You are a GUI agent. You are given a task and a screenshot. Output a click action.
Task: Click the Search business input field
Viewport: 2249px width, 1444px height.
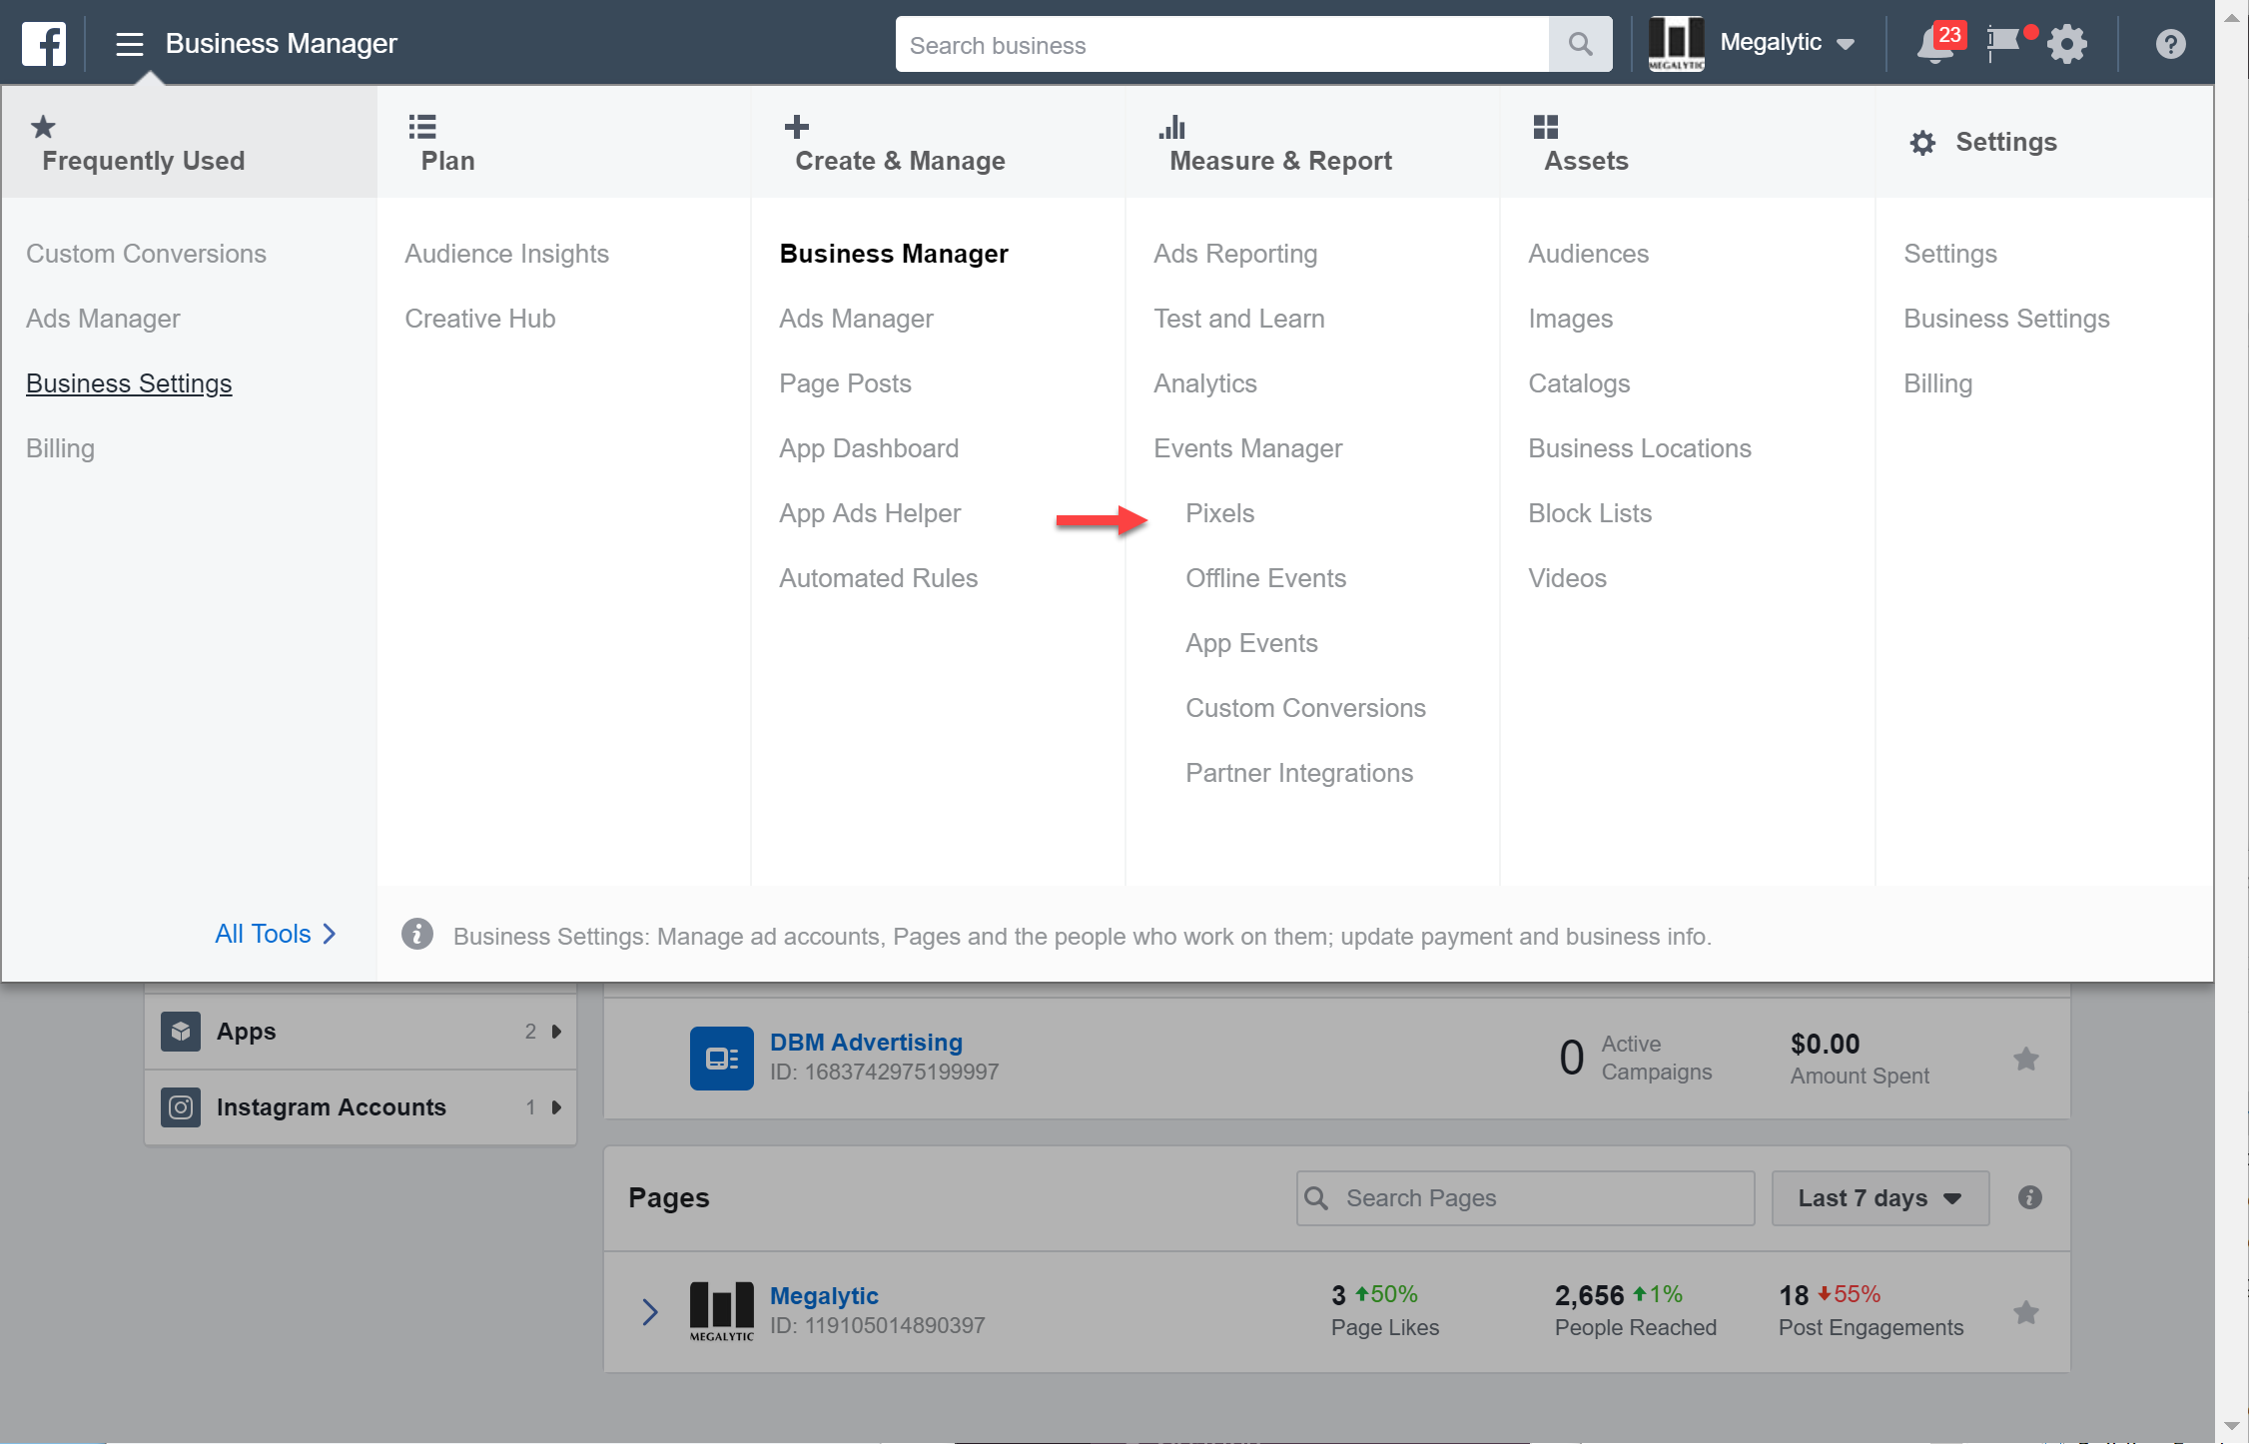(1220, 45)
